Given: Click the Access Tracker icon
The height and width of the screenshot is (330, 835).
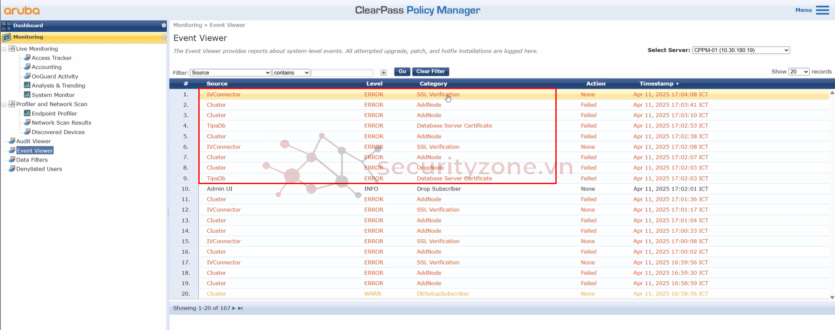Looking at the screenshot, I should 27,57.
